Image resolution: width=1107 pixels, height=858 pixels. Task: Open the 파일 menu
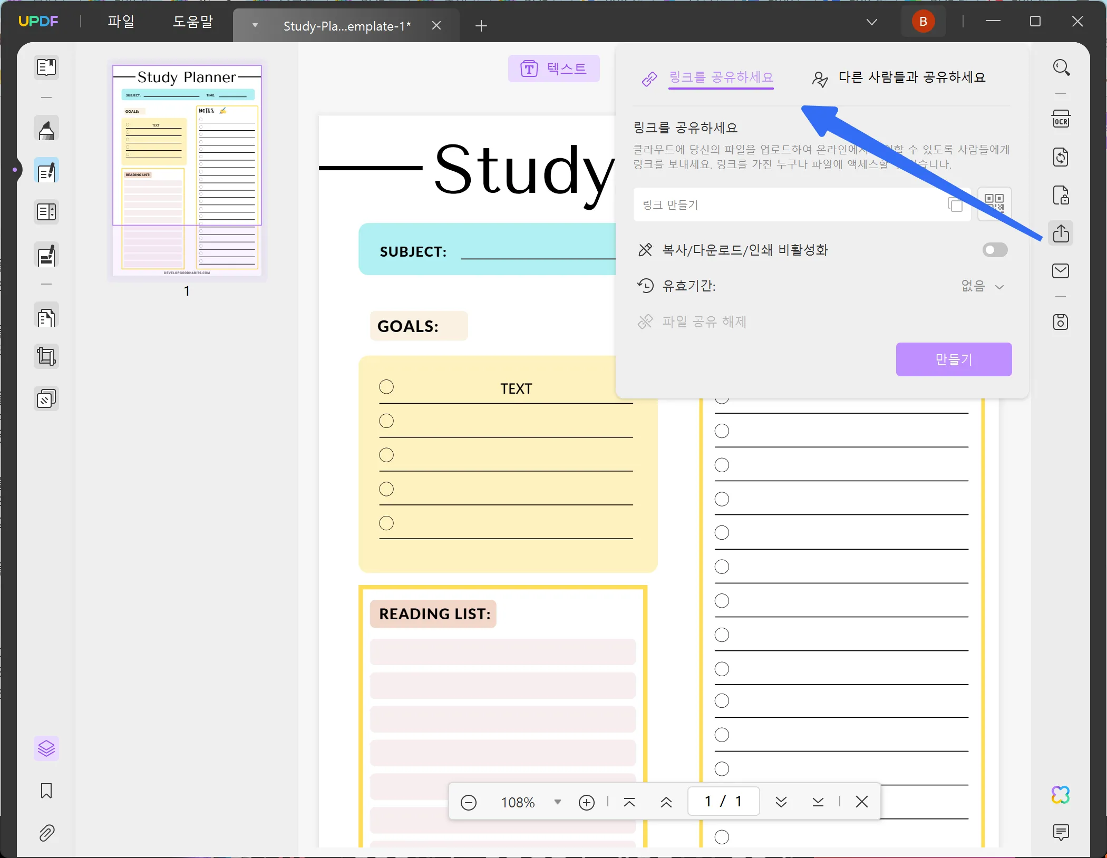point(121,22)
